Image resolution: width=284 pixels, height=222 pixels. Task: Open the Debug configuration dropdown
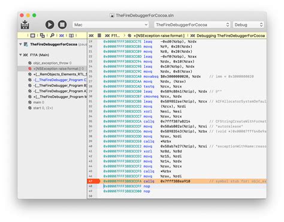pos(249,25)
